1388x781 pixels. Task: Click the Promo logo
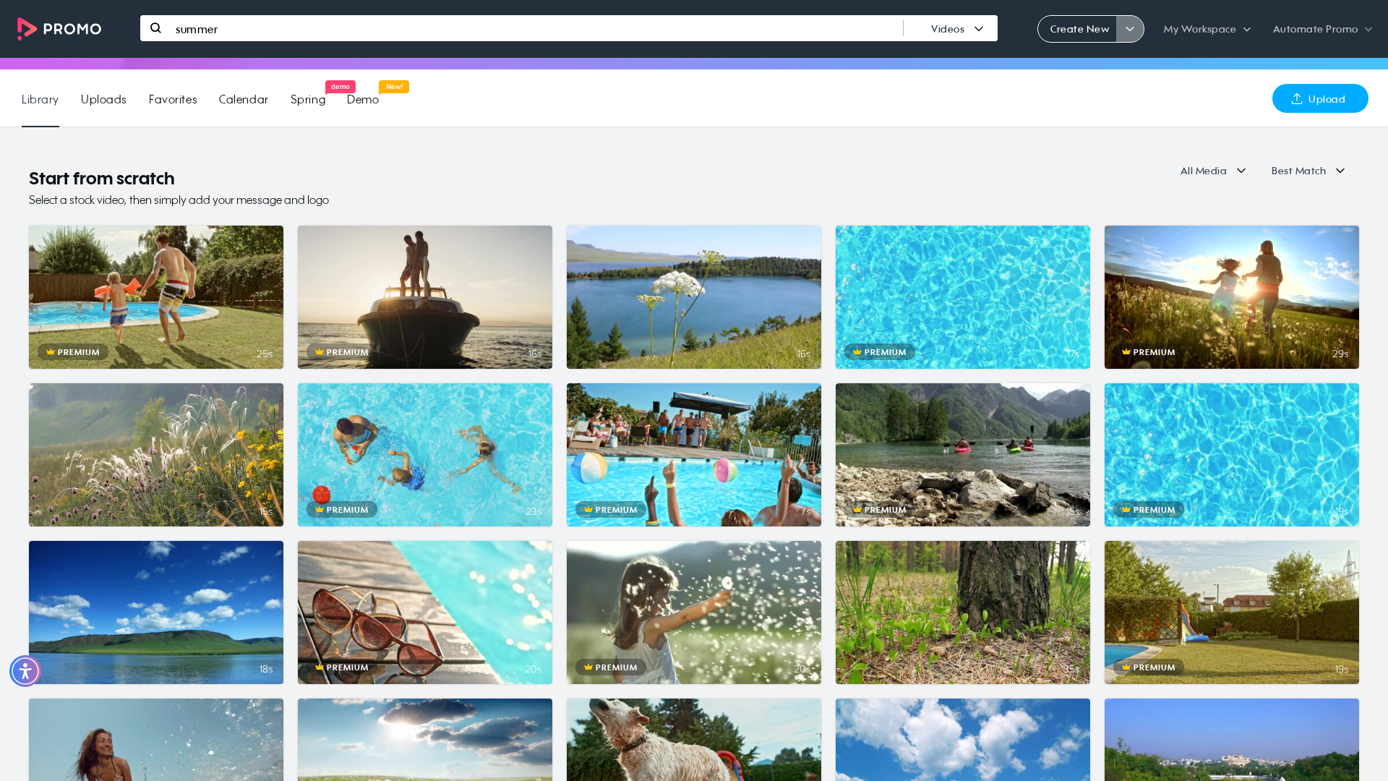59,29
